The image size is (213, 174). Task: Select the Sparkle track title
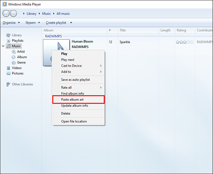click(x=125, y=42)
